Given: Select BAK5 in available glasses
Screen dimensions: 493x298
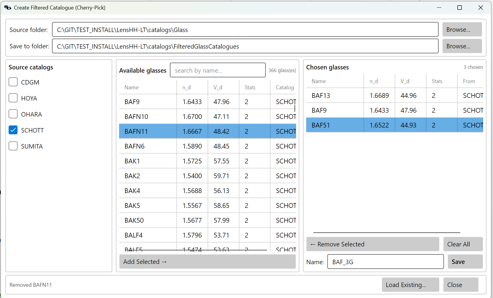Looking at the screenshot, I should 208,205.
